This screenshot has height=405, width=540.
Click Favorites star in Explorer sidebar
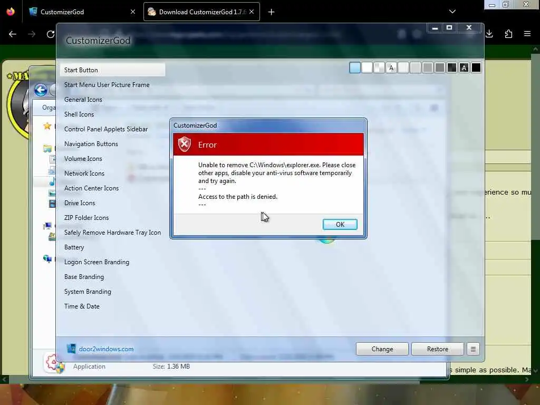(x=47, y=126)
